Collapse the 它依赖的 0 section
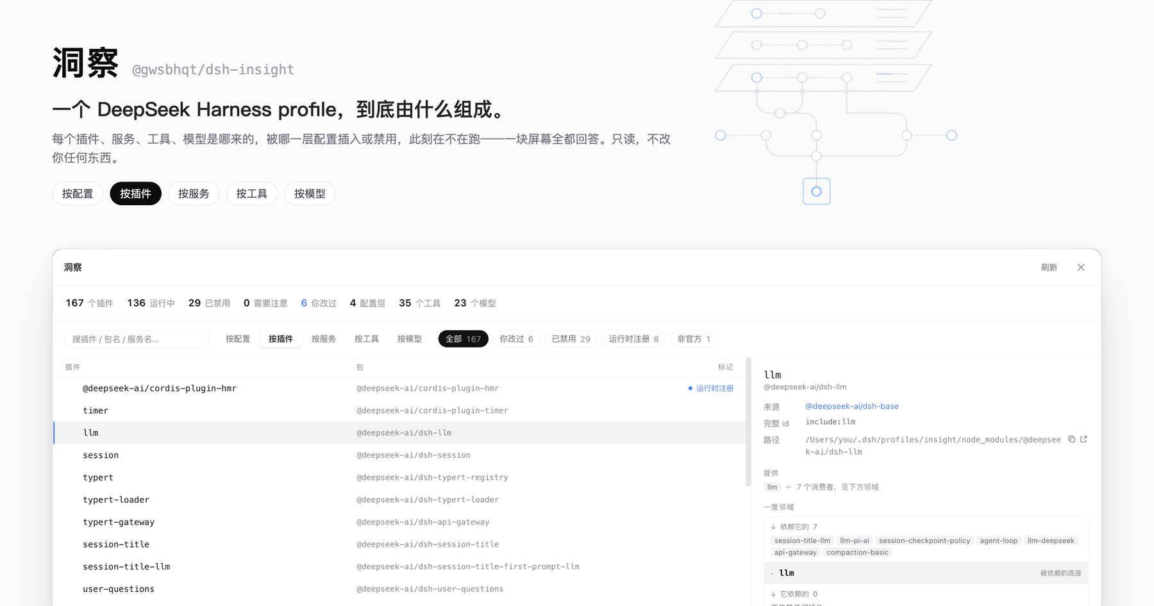 (794, 594)
